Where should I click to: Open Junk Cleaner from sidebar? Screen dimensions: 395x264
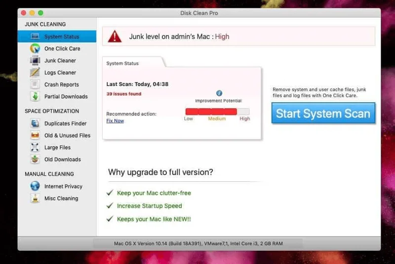tap(60, 60)
